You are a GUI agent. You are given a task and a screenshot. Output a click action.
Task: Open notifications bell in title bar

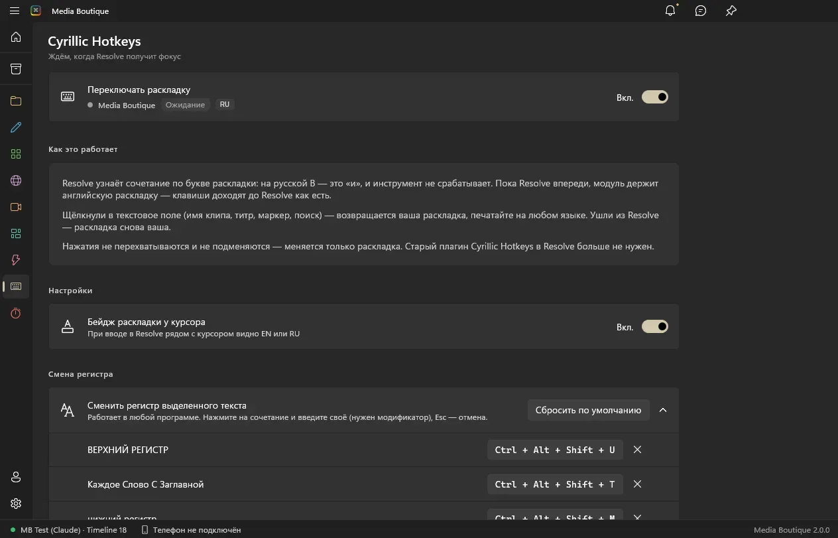point(670,11)
